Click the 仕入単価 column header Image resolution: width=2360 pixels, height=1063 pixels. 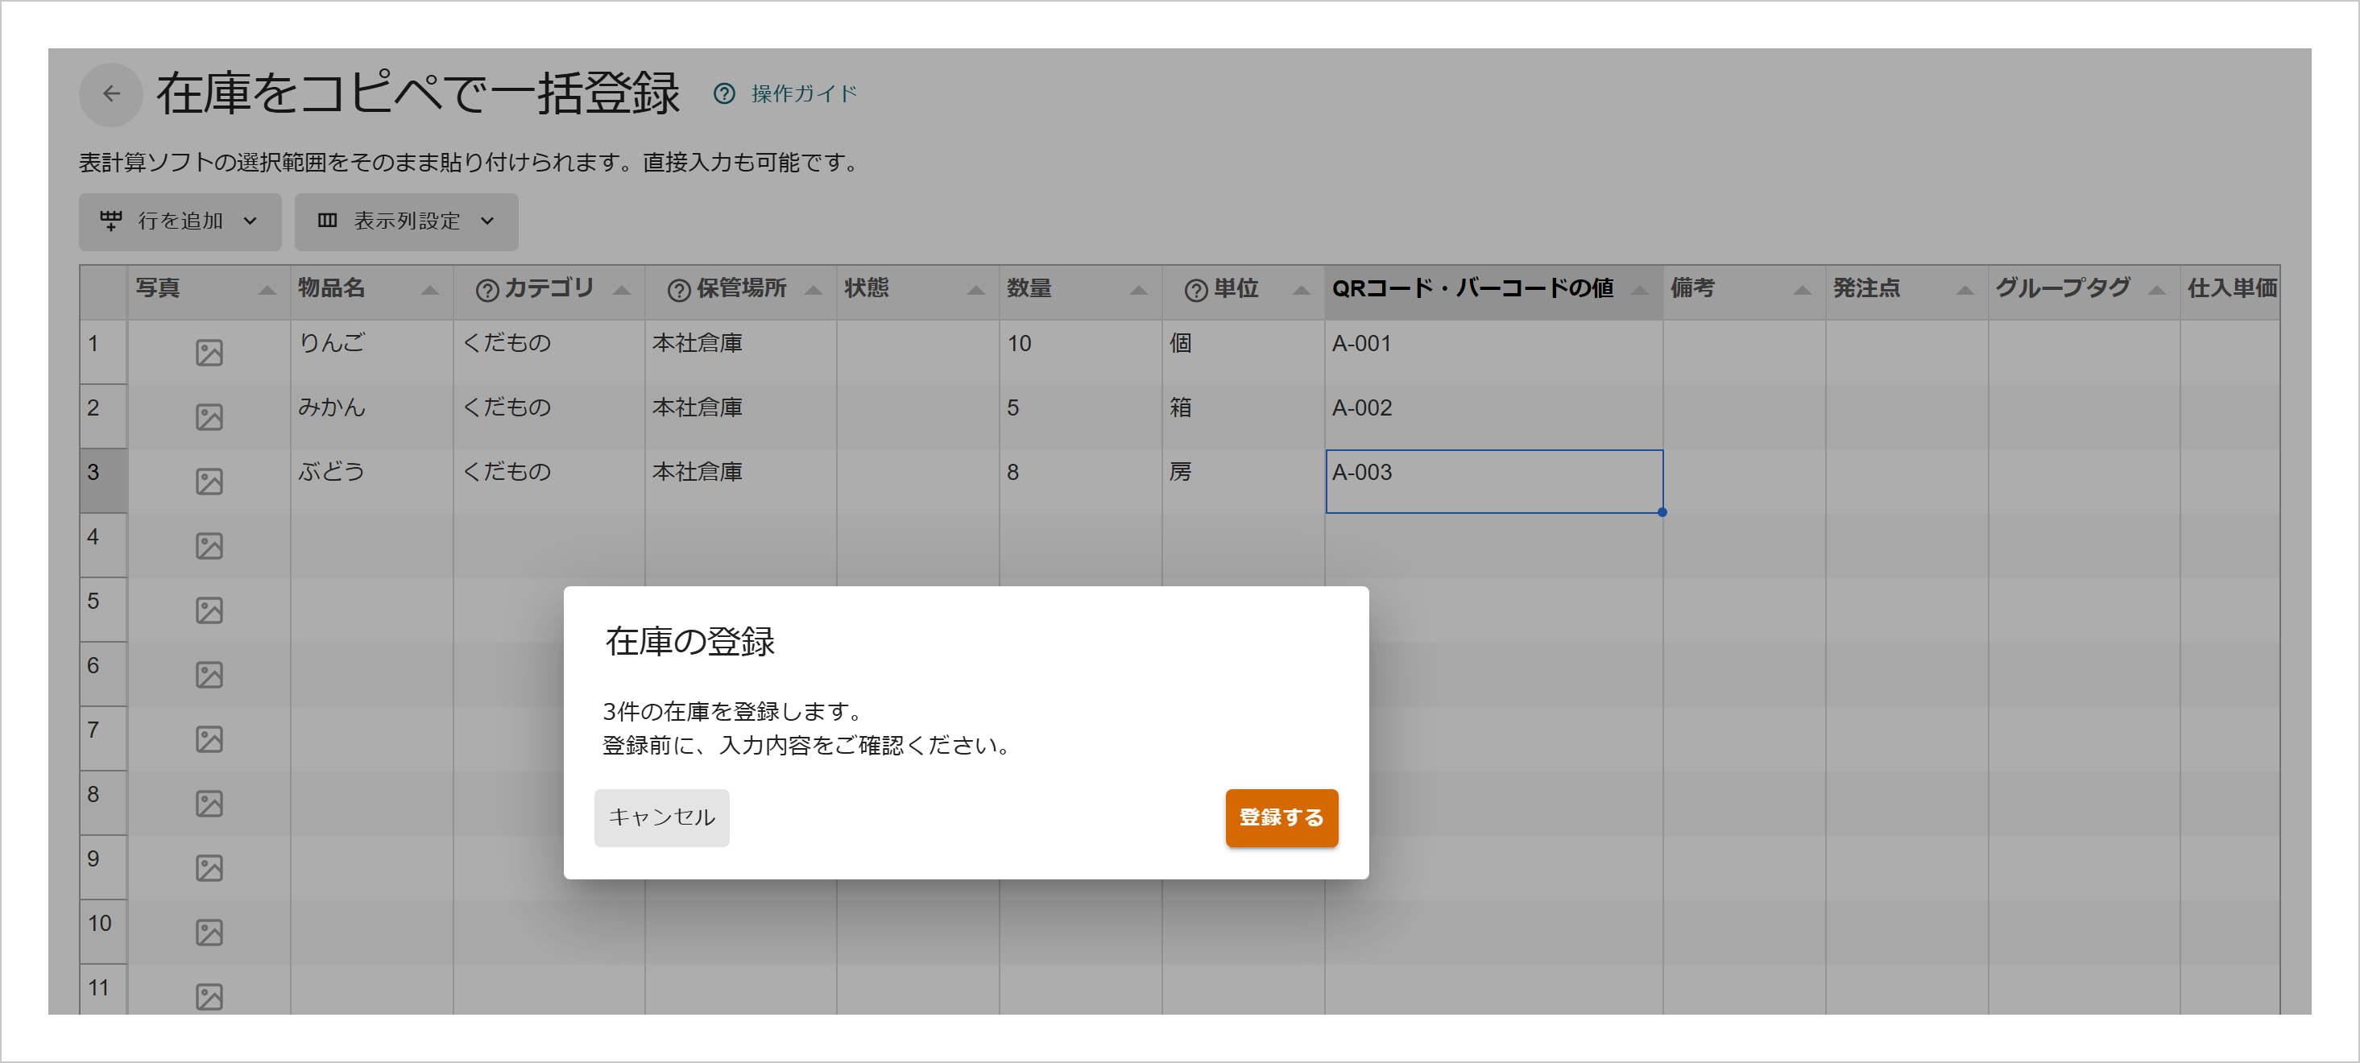point(2230,292)
